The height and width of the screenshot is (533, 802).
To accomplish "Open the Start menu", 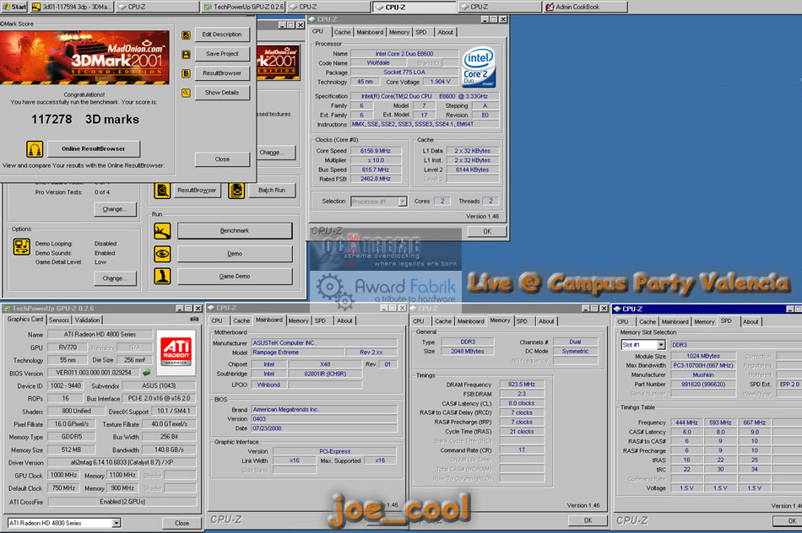I will (x=14, y=7).
